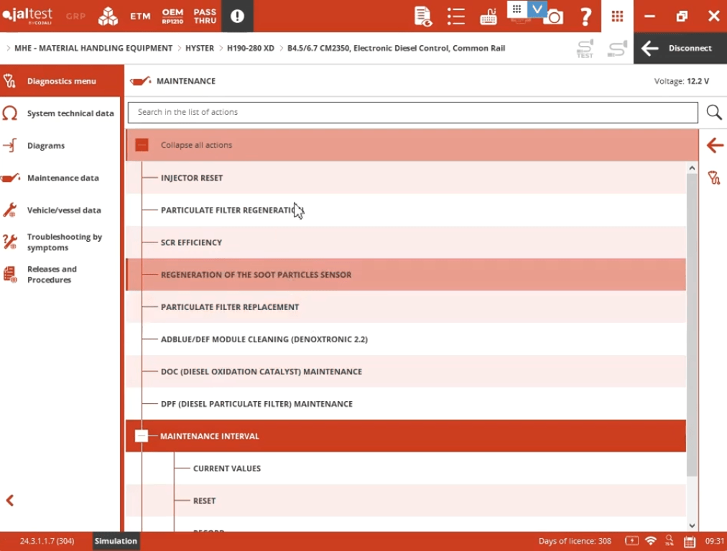This screenshot has width=727, height=551.
Task: Open the OEM RP1210 tool
Action: [x=172, y=16]
